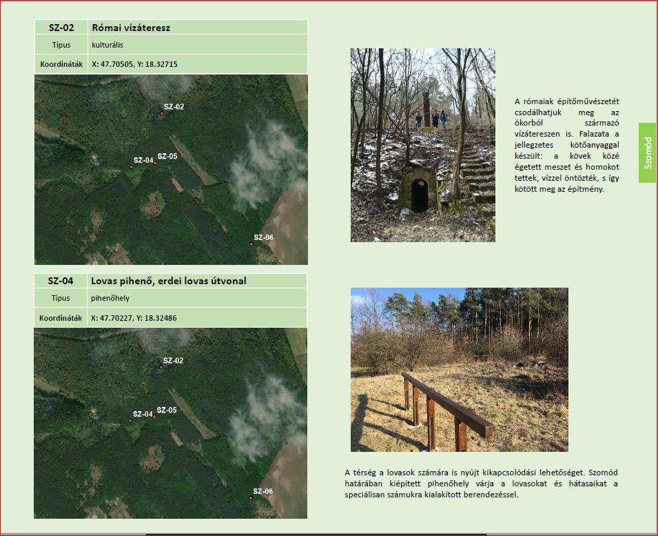658x536 pixels.
Task: Click the SZ-02 marker on upper map
Action: tap(161, 113)
